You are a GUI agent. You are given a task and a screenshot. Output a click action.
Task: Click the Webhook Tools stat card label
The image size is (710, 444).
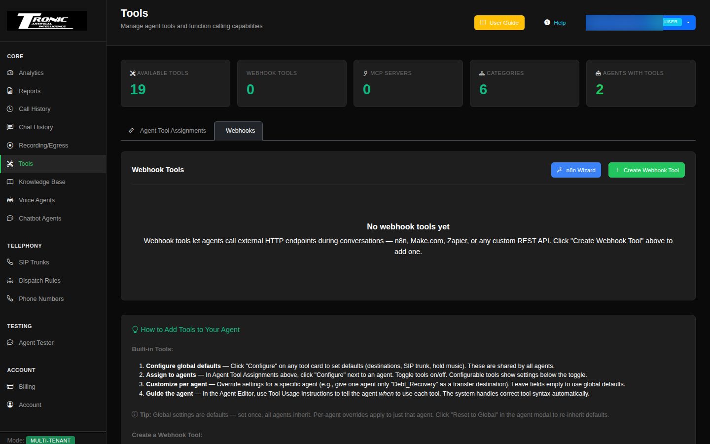tap(272, 73)
